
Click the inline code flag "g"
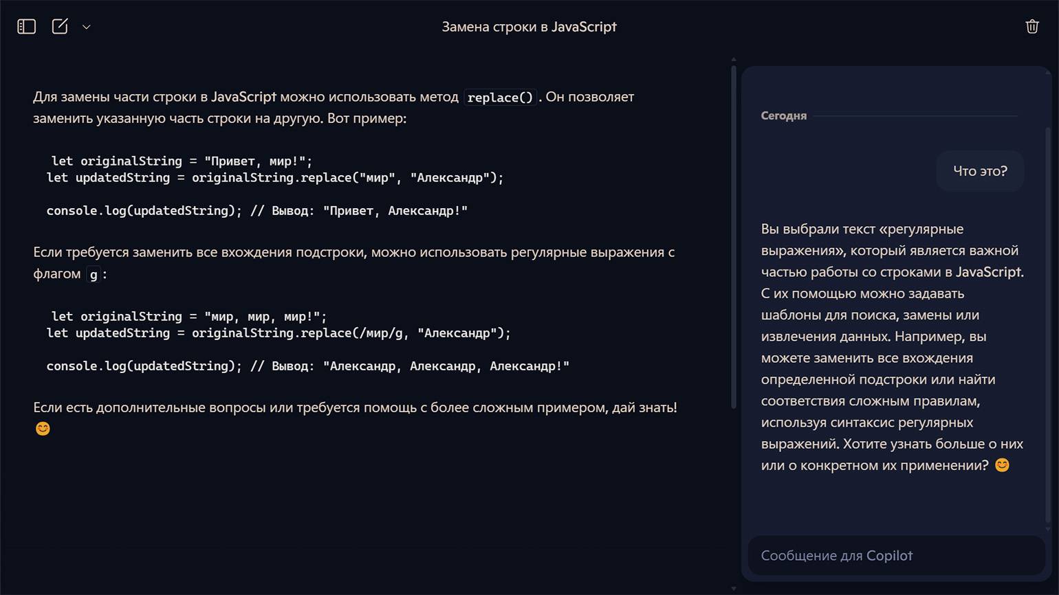pos(94,274)
